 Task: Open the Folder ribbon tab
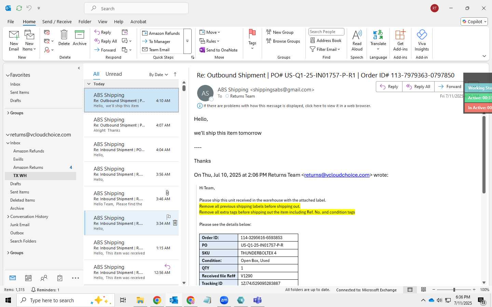[x=85, y=21]
